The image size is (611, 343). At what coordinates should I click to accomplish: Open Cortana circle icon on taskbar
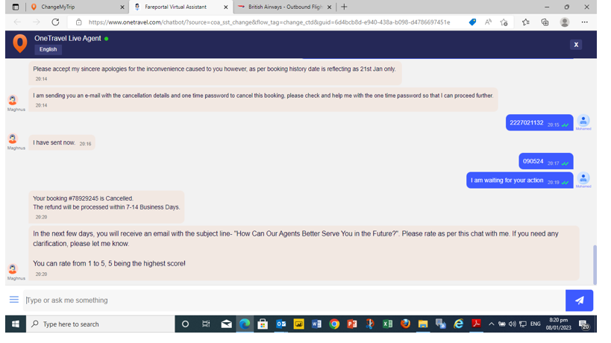[186, 324]
